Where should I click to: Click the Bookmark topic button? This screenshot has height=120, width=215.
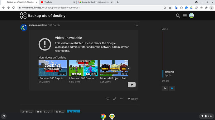tap(44, 111)
